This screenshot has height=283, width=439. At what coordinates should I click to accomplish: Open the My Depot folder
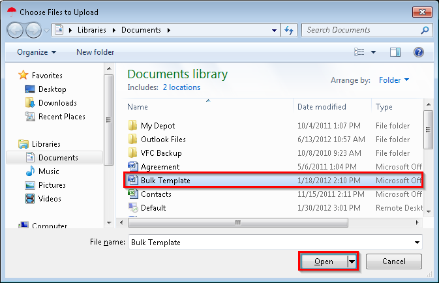pos(158,126)
